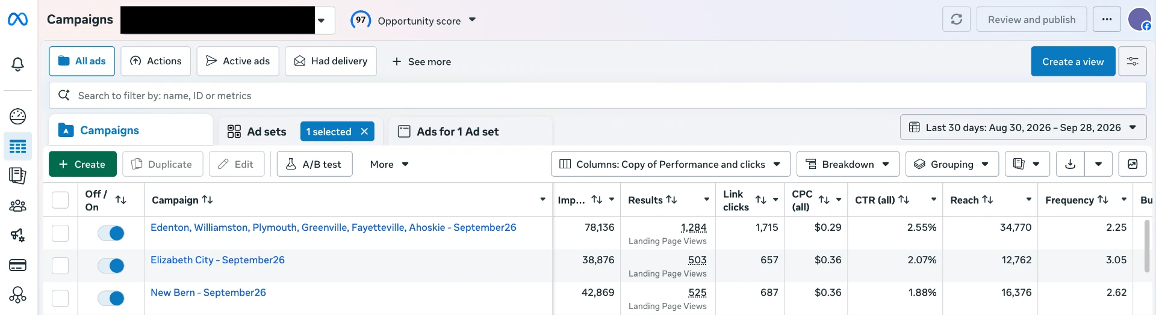
Task: Open Billing card icon in sidebar
Action: pyautogui.click(x=17, y=265)
